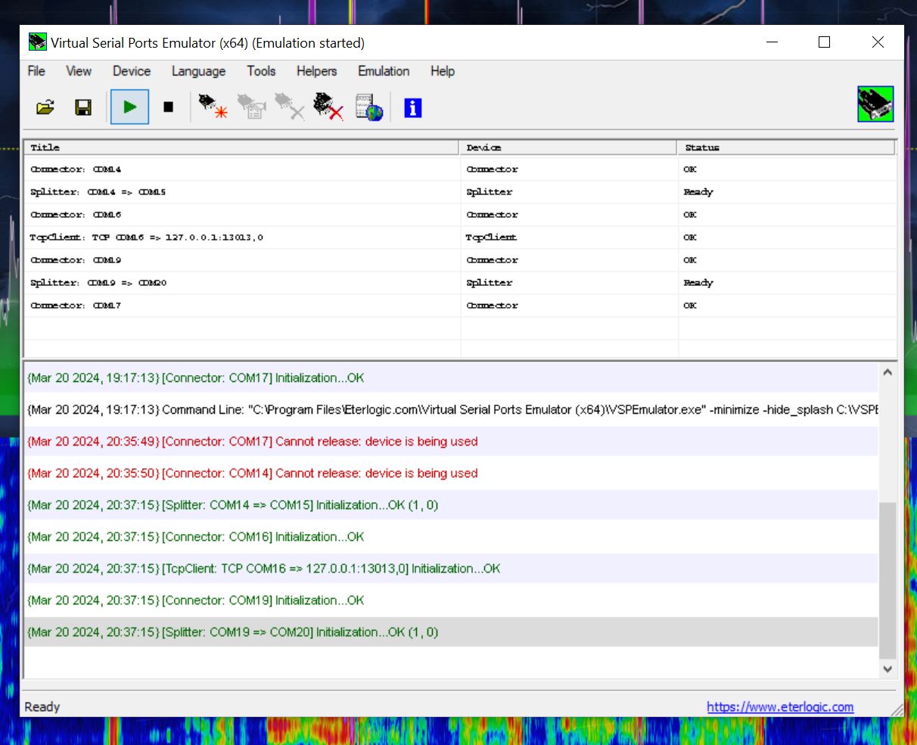917x745 pixels.
Task: Click the OK status of Connector COM17 row
Action: [690, 306]
